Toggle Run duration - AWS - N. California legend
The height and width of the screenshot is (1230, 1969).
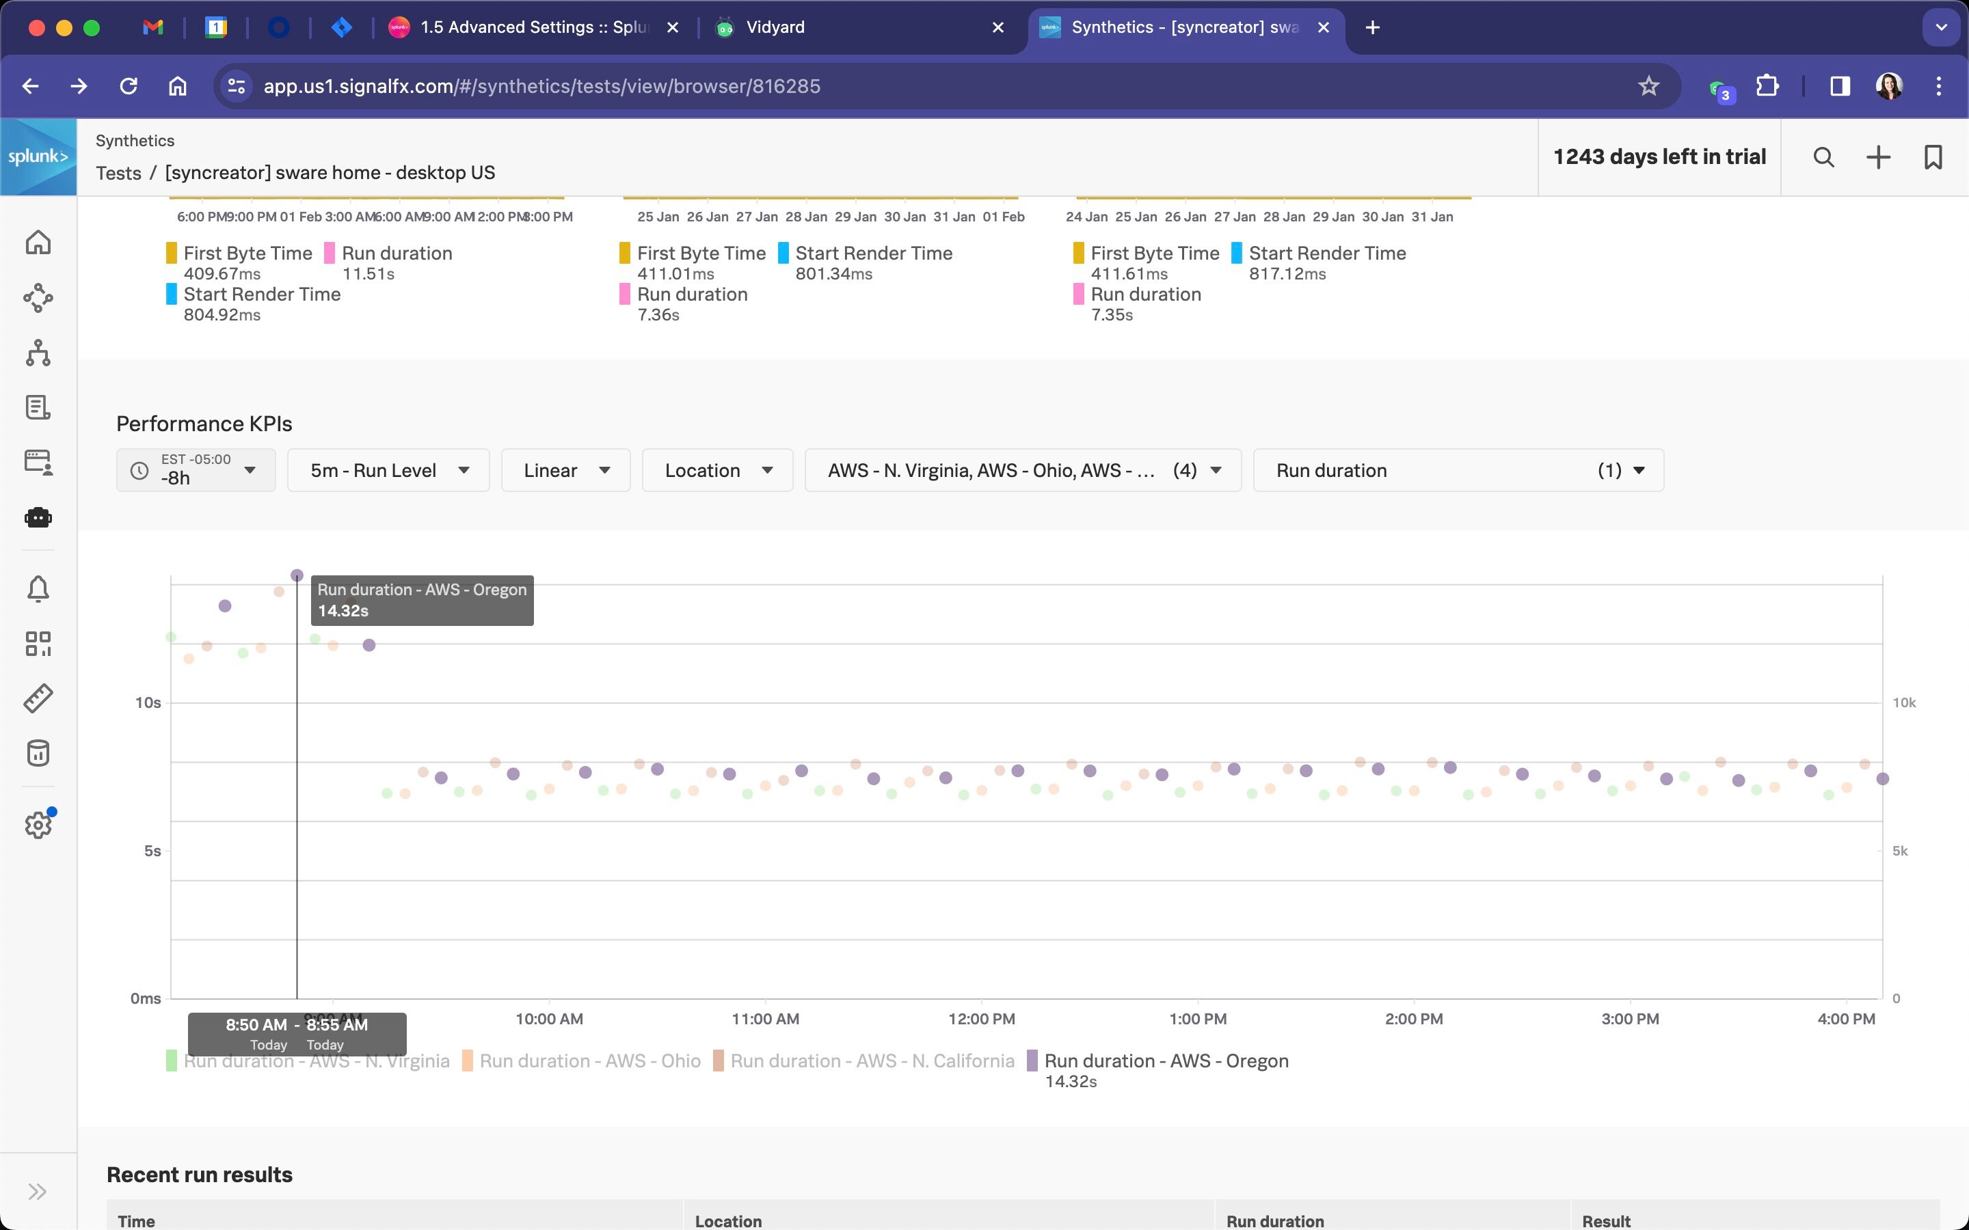(x=872, y=1061)
